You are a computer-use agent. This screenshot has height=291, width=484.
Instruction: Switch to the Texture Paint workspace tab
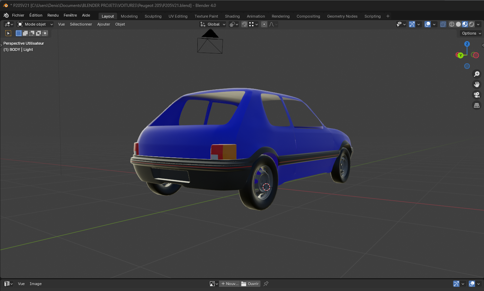[206, 16]
